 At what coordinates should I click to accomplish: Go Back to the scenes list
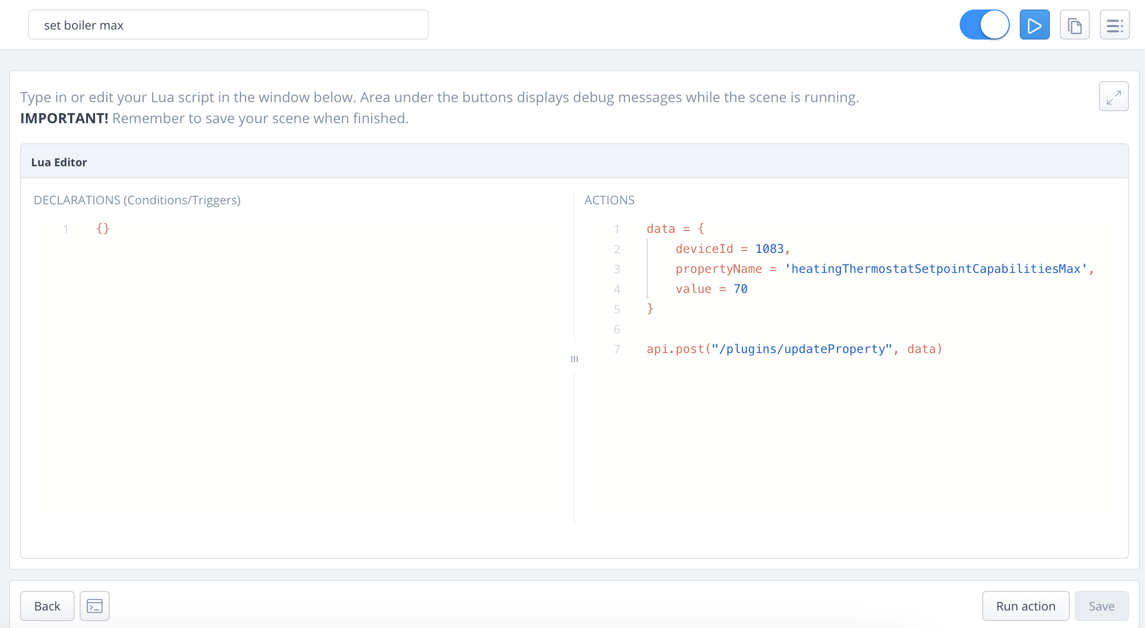coord(47,606)
